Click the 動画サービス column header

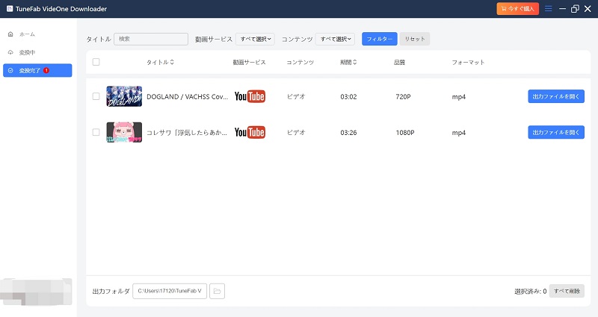pos(250,62)
